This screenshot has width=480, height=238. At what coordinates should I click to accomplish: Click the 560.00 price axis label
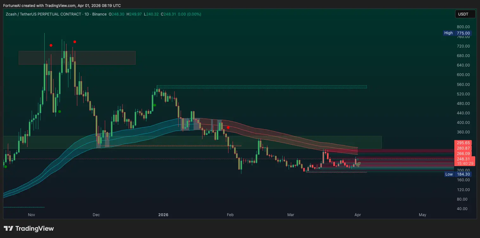(x=463, y=85)
